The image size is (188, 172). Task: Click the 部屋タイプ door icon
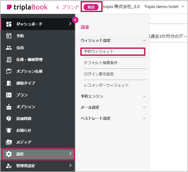9,83
